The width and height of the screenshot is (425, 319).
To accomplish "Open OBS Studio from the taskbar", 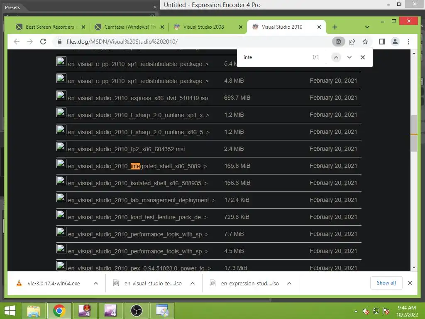I will pyautogui.click(x=136, y=311).
